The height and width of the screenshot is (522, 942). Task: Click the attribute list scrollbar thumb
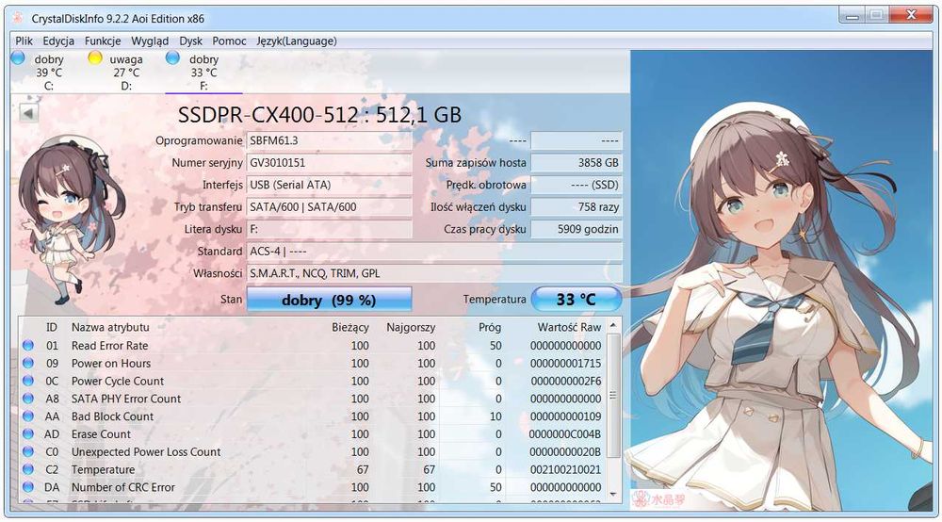click(x=613, y=395)
